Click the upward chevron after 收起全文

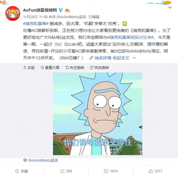(x=134, y=58)
